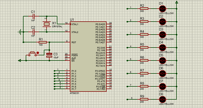Click the P0.0/AD0 pin 39
The width and height of the screenshot is (203, 108).
109,24
